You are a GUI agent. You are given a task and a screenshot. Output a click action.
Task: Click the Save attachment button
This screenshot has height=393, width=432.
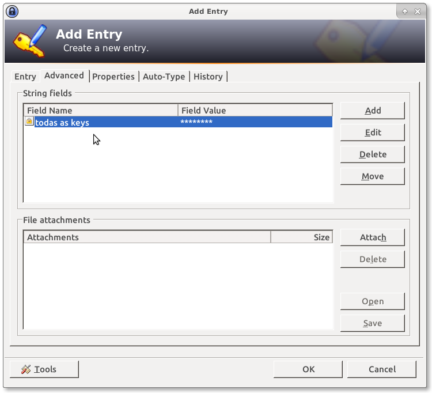[x=373, y=323]
